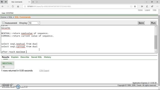Click 'Application Express 2.1.0.00.39' version text
This screenshot has height=90, width=160.
point(144,83)
